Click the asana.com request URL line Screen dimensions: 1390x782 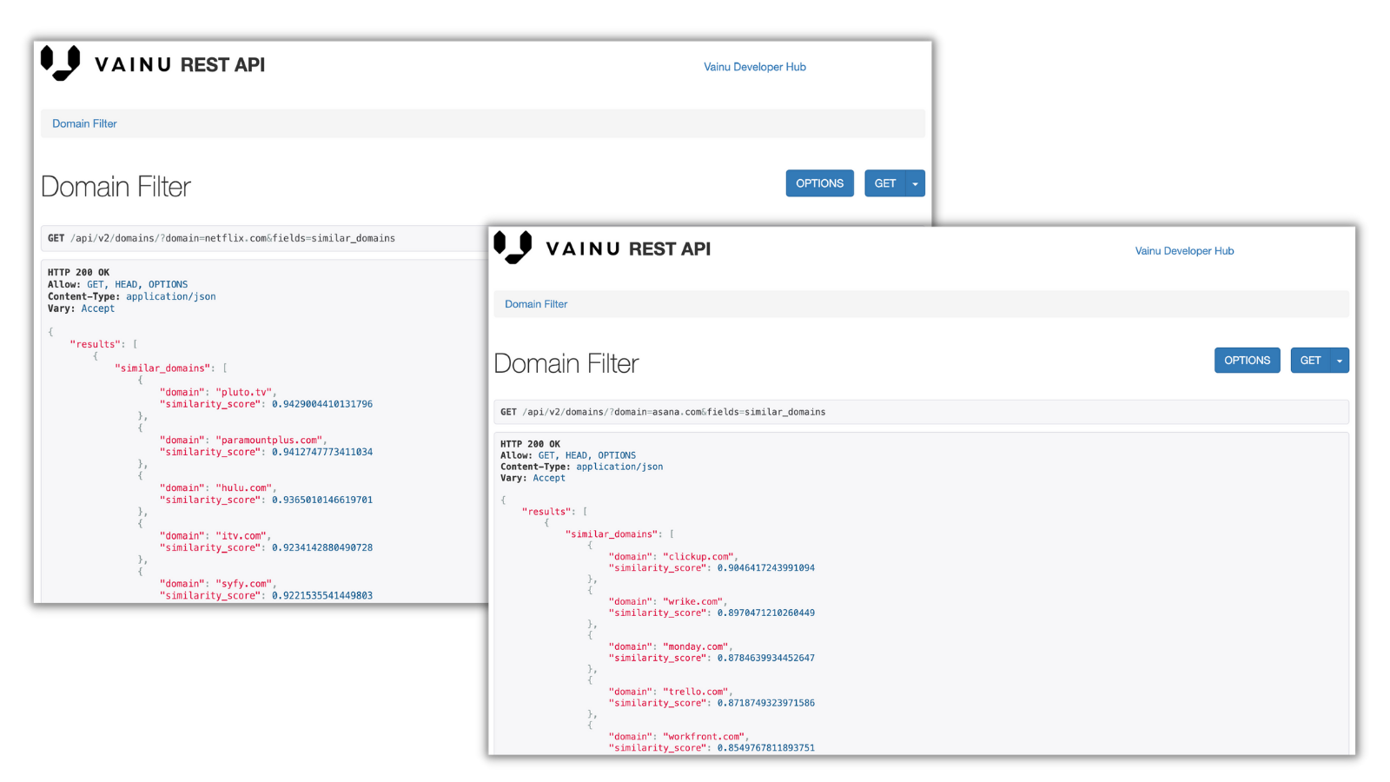coord(673,412)
